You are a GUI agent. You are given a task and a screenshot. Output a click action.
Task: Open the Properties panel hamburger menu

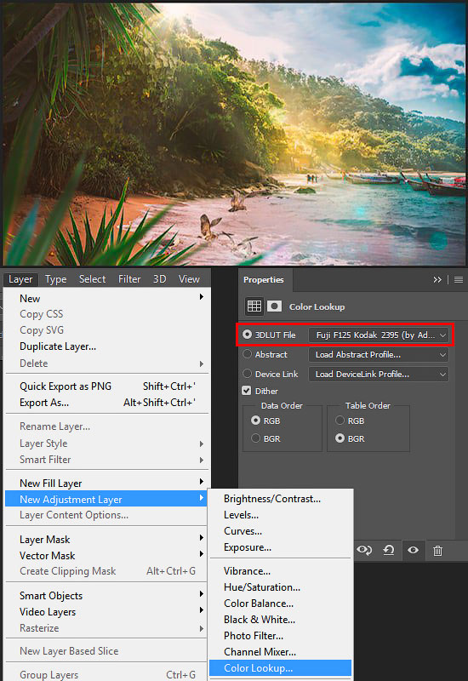tap(459, 280)
